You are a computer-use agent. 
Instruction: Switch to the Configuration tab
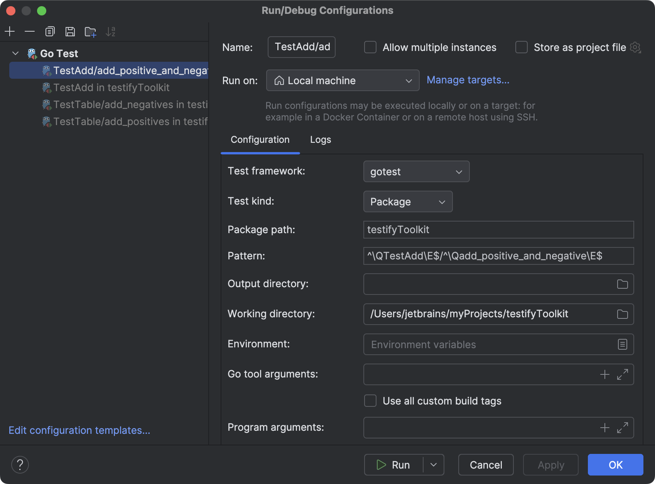[260, 140]
